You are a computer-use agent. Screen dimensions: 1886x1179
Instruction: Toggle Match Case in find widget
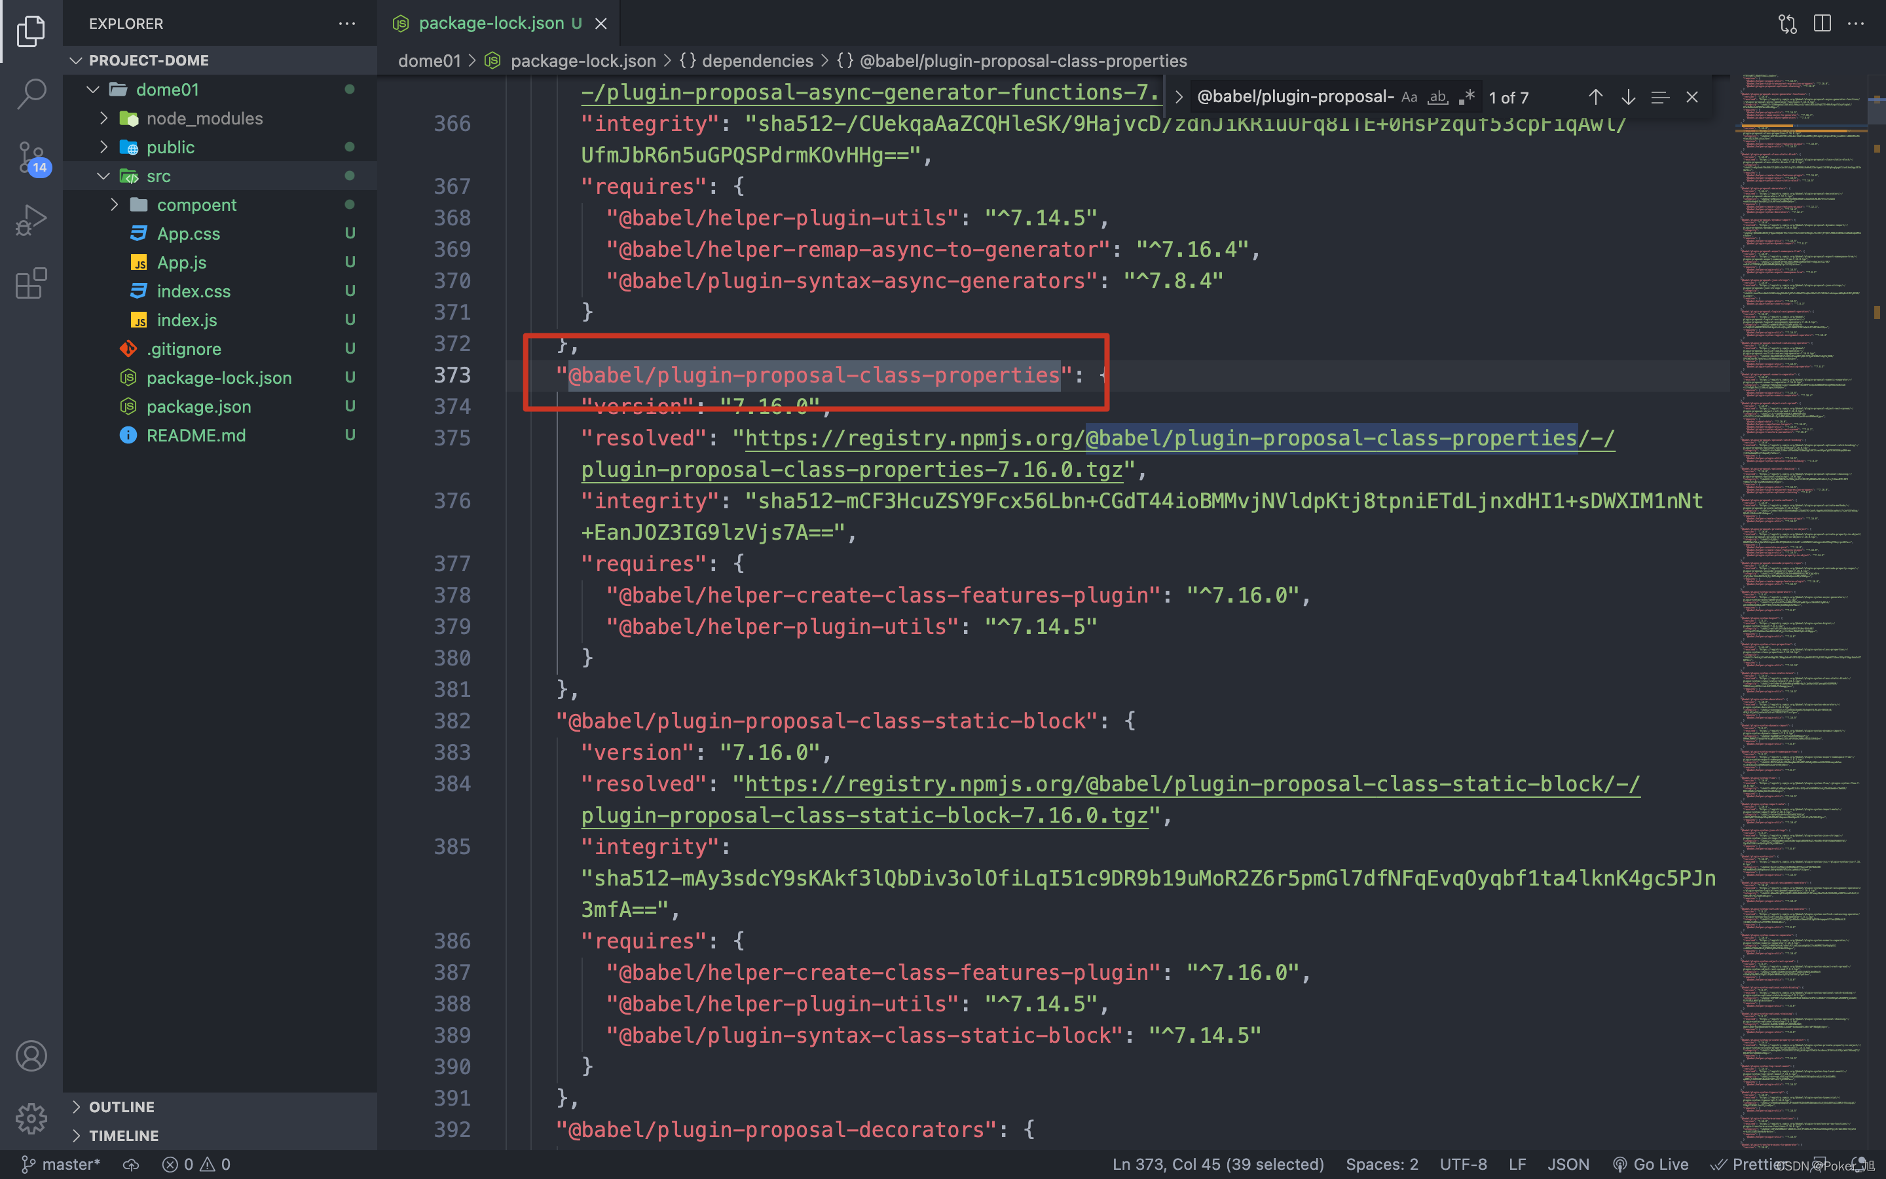1409,98
